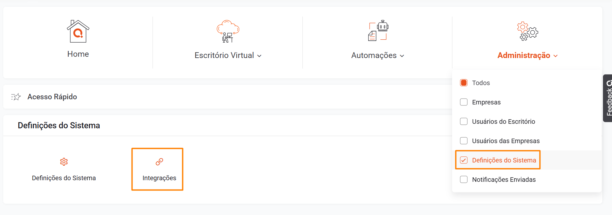Go to the Home label link
The width and height of the screenshot is (612, 215).
click(x=78, y=54)
